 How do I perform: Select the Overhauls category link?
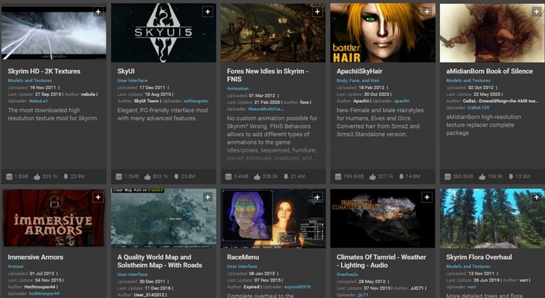pos(347,274)
